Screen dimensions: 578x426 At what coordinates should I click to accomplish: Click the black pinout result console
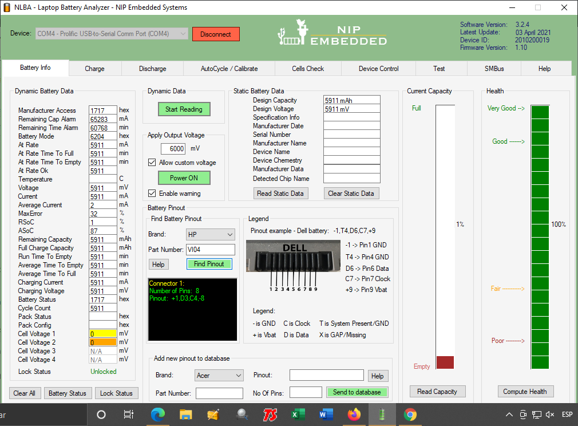pos(192,309)
